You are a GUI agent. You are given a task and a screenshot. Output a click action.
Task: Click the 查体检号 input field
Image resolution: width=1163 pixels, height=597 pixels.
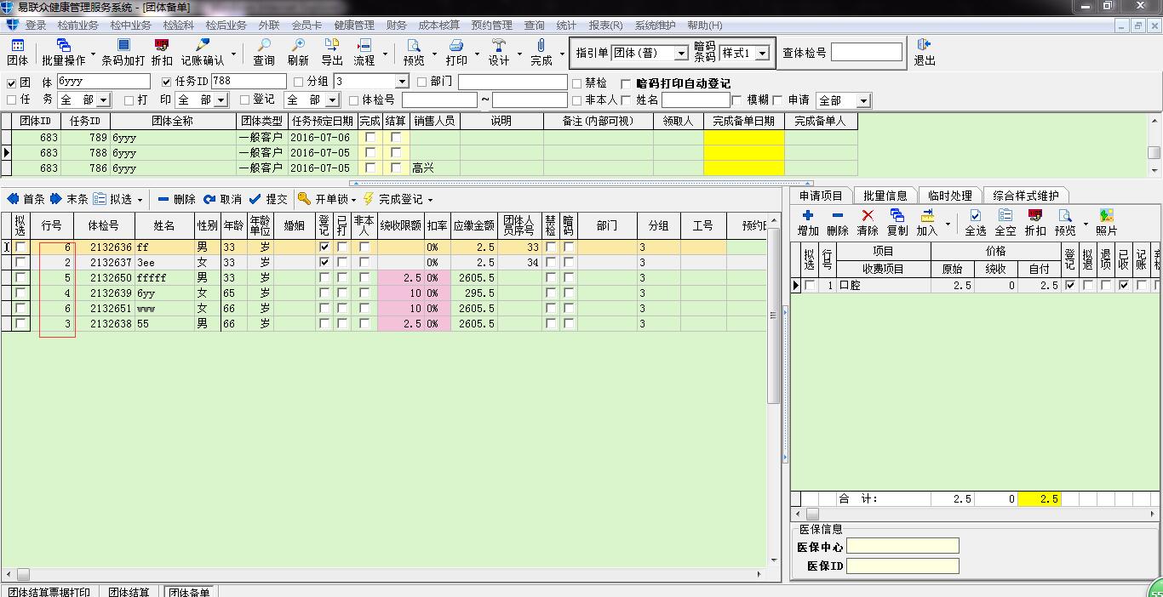866,53
